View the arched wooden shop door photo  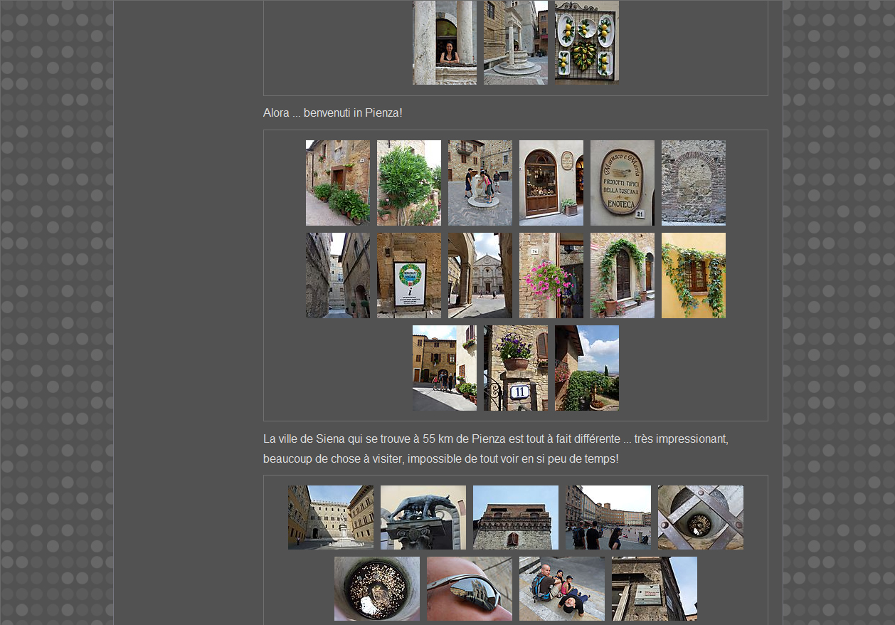click(x=551, y=183)
